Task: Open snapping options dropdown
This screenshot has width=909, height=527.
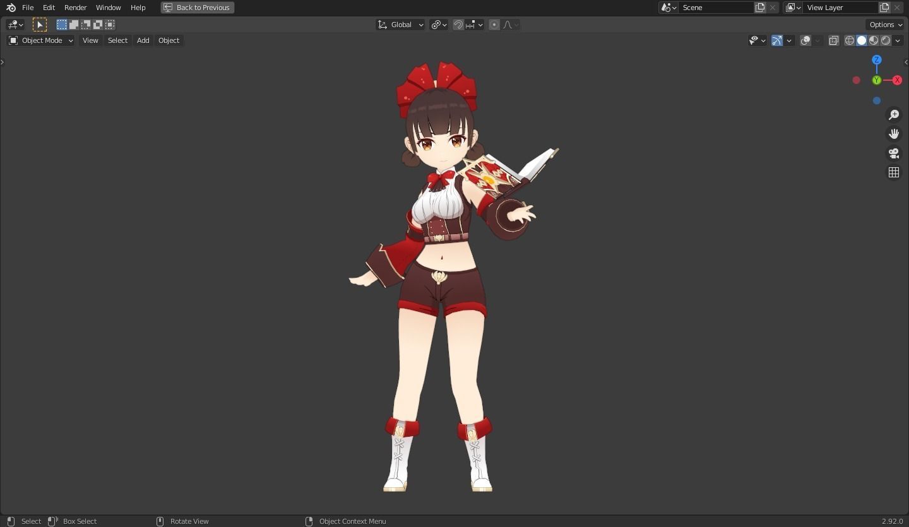Action: pyautogui.click(x=475, y=25)
